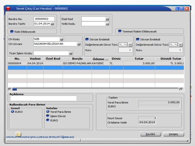Image resolution: width=195 pixels, height=146 pixels.
Task: Open the Özel Kod lookup button
Action: [x=107, y=19]
